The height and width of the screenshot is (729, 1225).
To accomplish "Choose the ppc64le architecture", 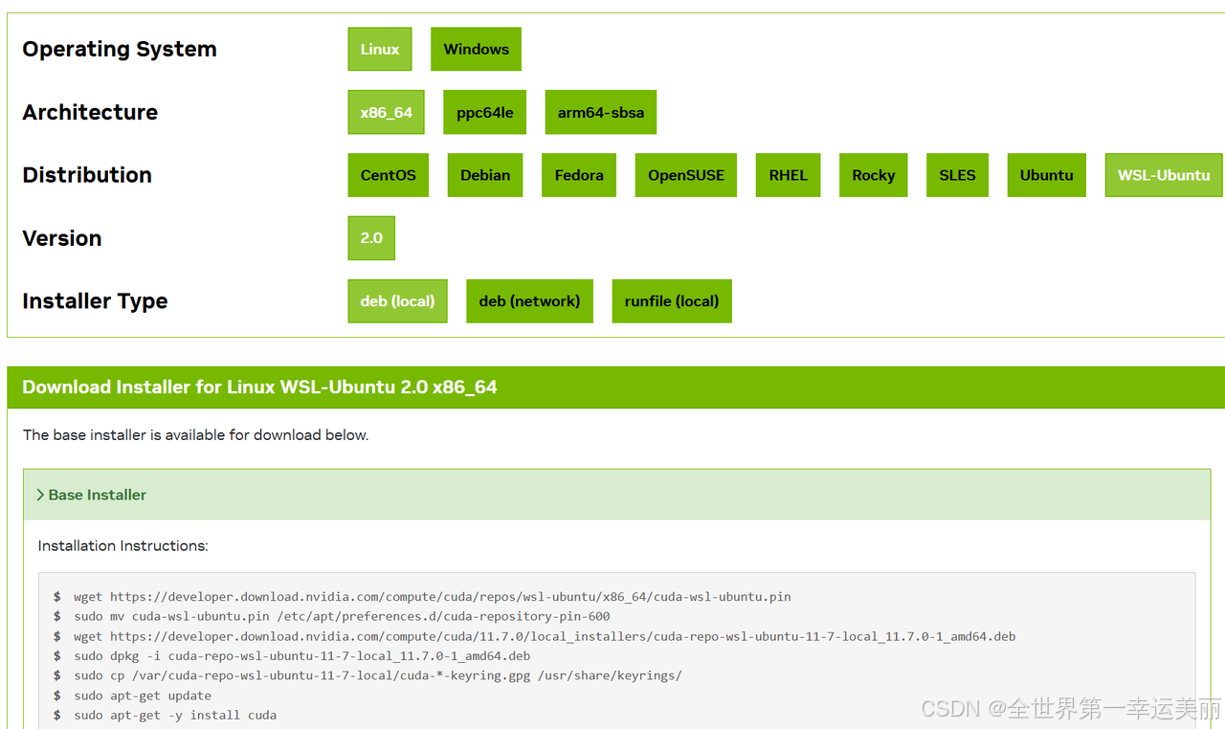I will [484, 112].
